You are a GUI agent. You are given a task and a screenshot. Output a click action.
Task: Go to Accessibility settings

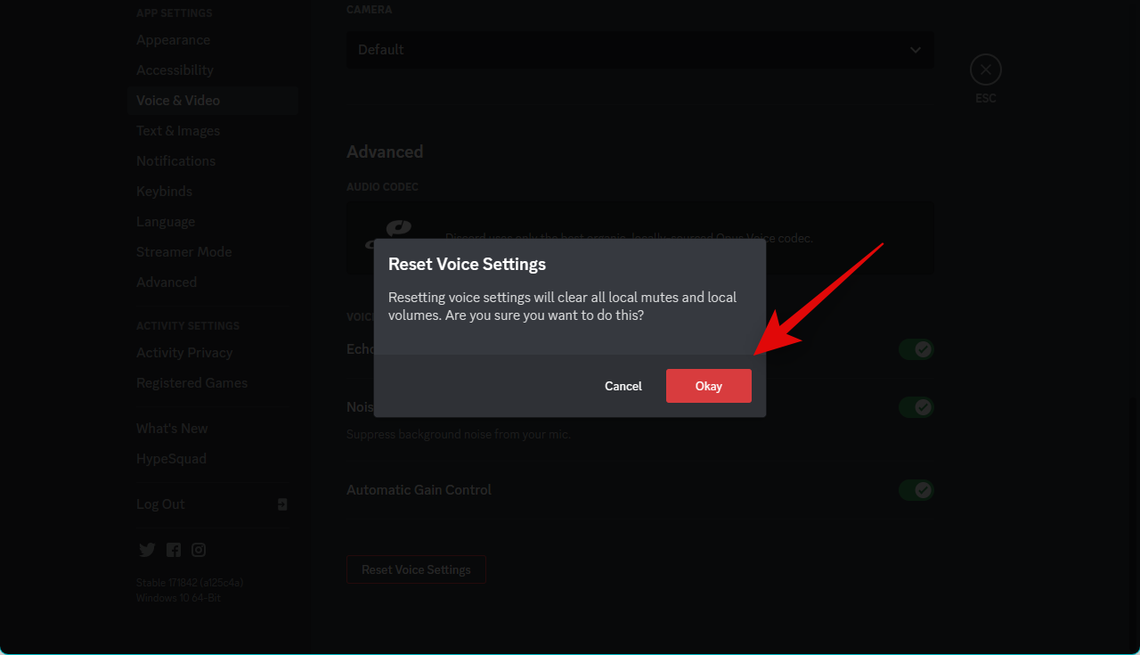(175, 70)
